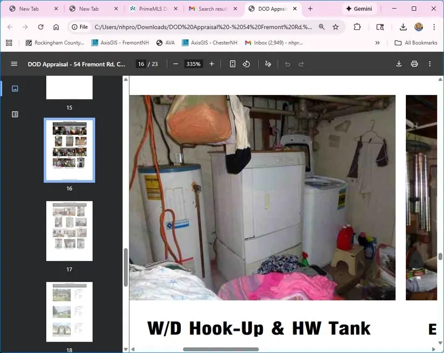Open the draw annotation tool
This screenshot has height=353, width=444.
[x=268, y=64]
